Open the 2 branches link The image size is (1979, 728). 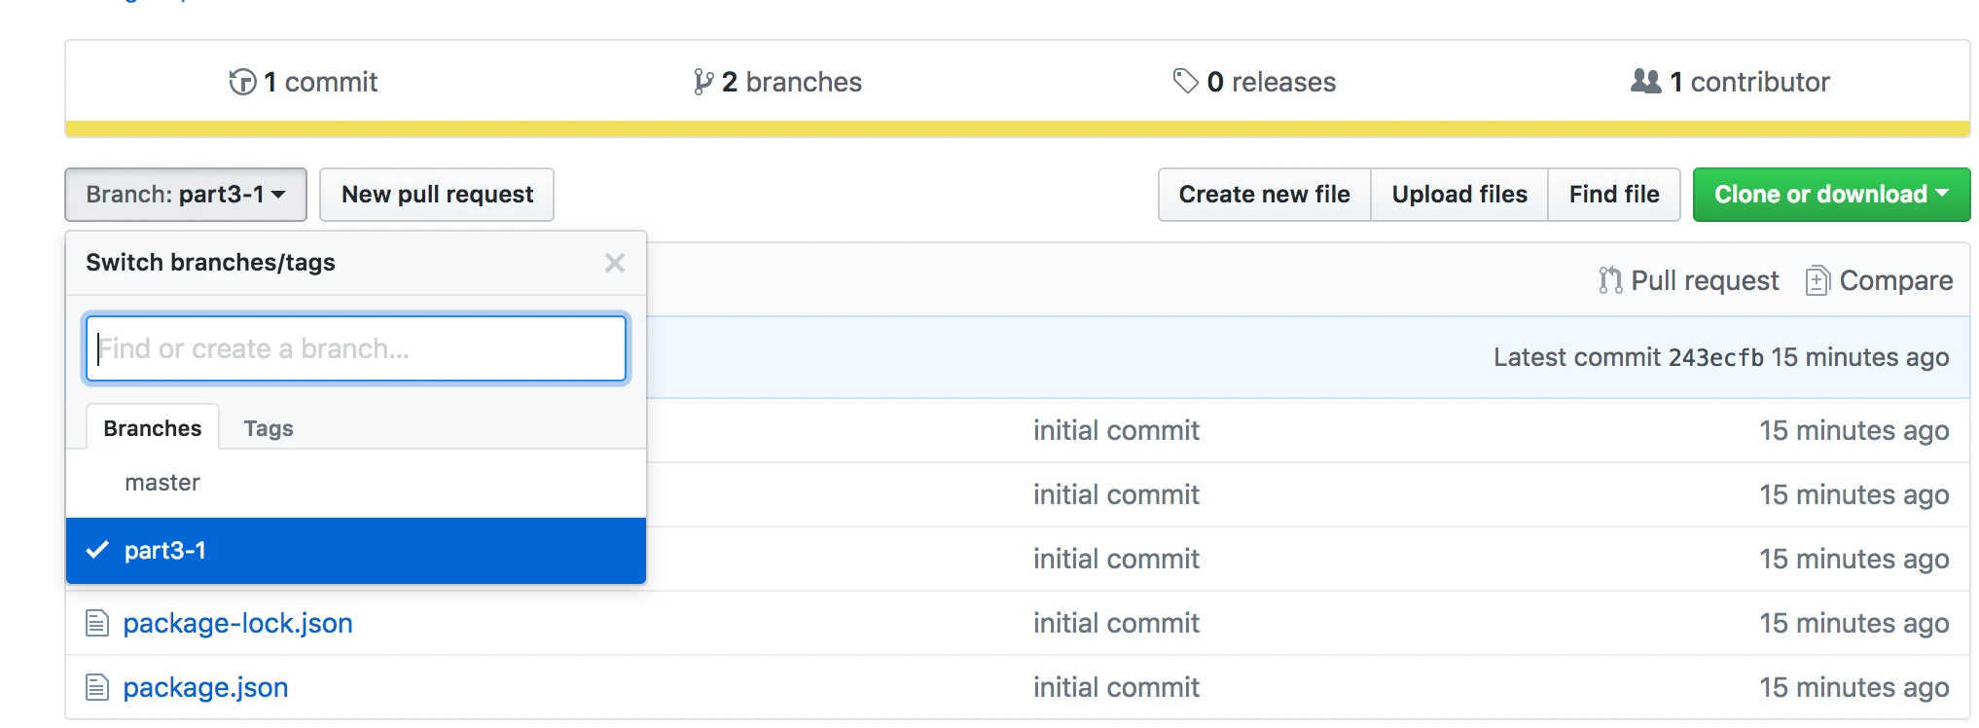pos(777,82)
